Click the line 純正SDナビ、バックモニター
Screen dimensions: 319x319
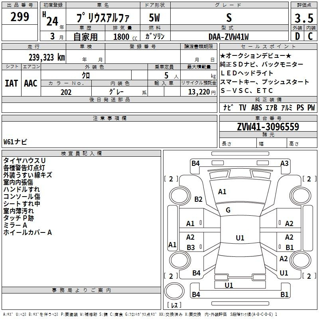[x=262, y=64]
